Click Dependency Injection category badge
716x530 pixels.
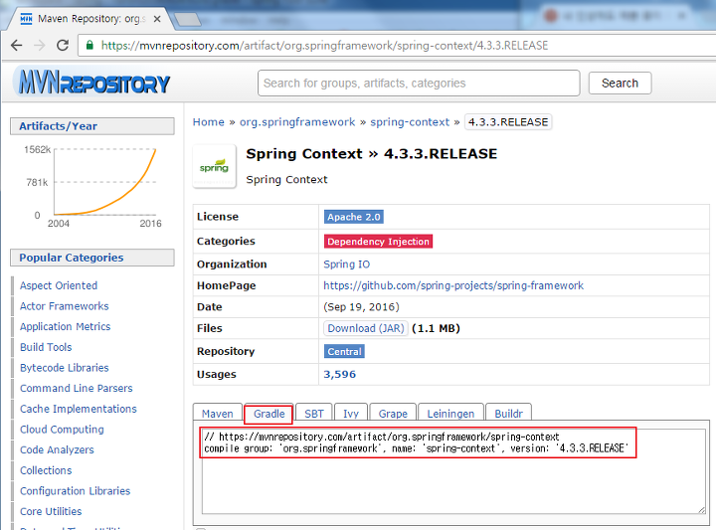click(x=378, y=242)
